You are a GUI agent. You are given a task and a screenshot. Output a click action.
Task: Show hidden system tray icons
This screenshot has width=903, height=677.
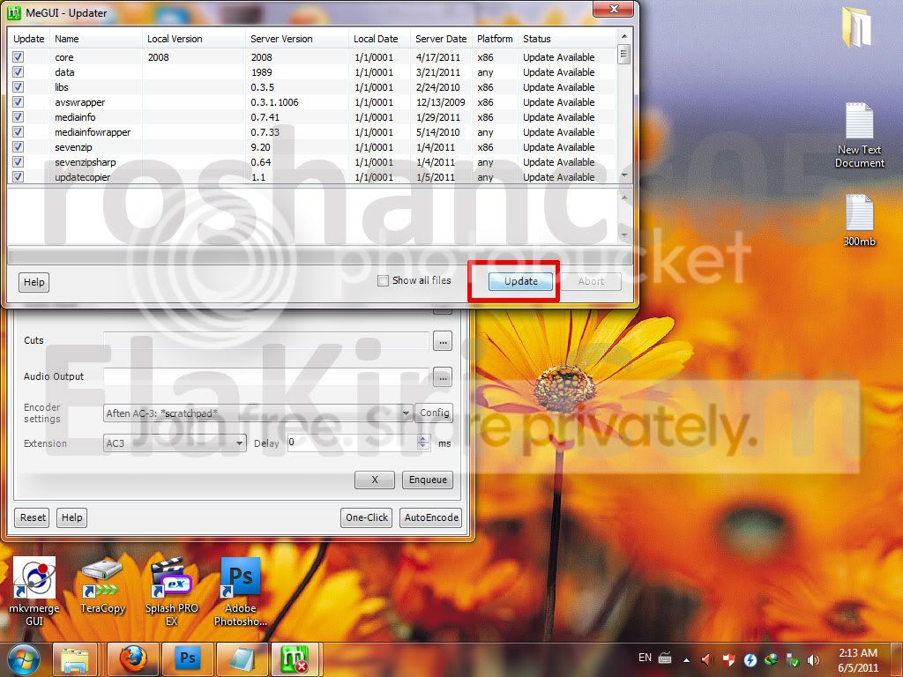point(686,659)
